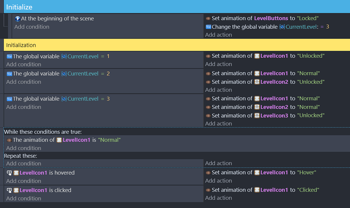Click the Var icon on the Change global variable action
Screen dimensions: 350x208
click(208, 27)
